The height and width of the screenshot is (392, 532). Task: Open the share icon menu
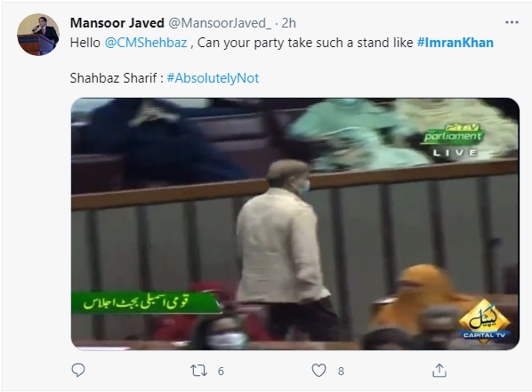point(439,371)
